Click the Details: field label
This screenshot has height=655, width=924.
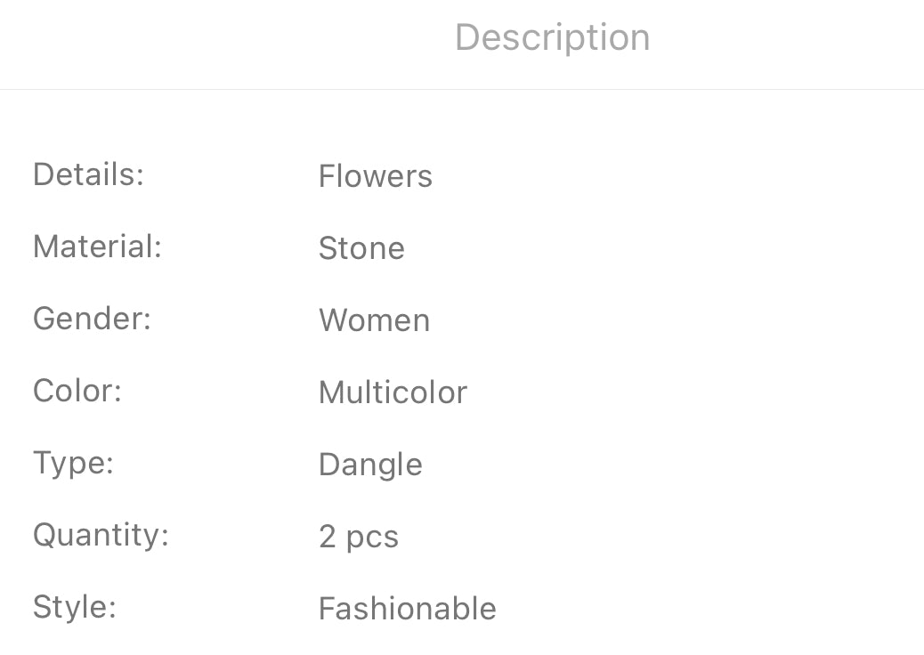88,174
